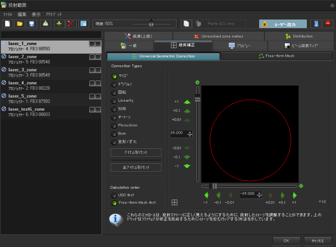336x247 pixels.
Task: Click the red X delete zone icon
Action: point(71,24)
